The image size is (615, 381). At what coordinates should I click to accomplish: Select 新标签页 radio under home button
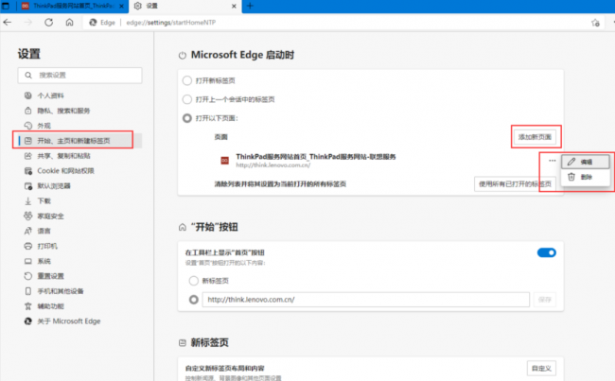[x=193, y=281]
